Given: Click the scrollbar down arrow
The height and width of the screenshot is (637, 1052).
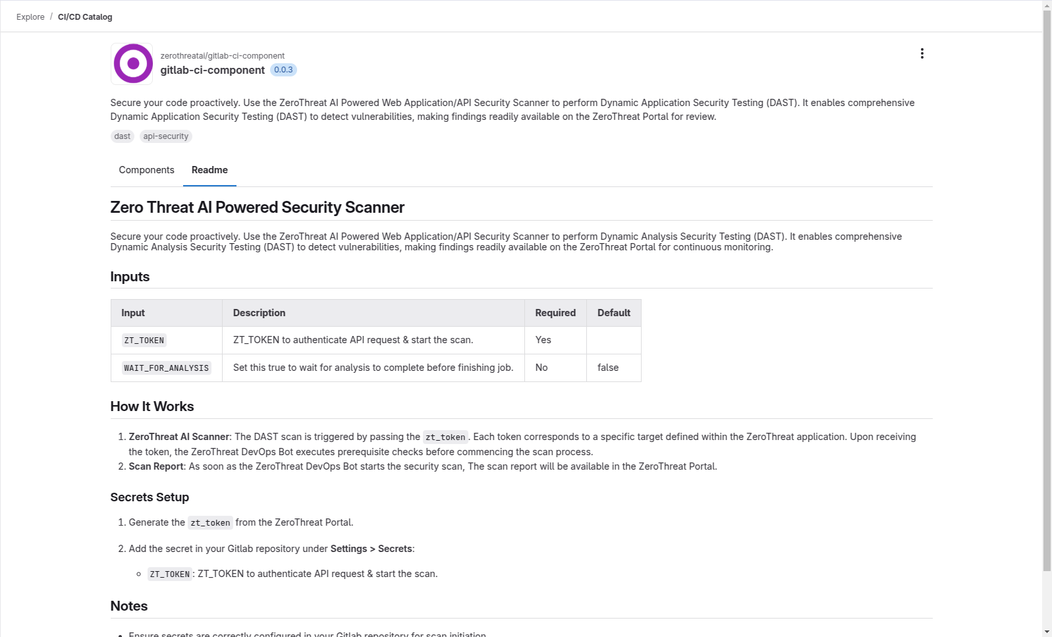Looking at the screenshot, I should point(1047,632).
